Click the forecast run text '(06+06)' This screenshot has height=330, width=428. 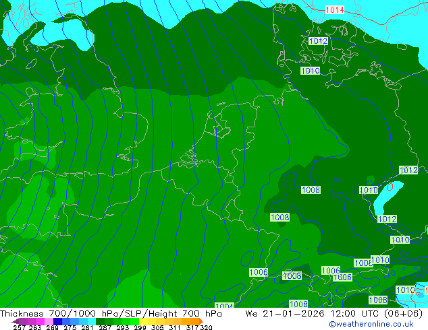pyautogui.click(x=403, y=314)
